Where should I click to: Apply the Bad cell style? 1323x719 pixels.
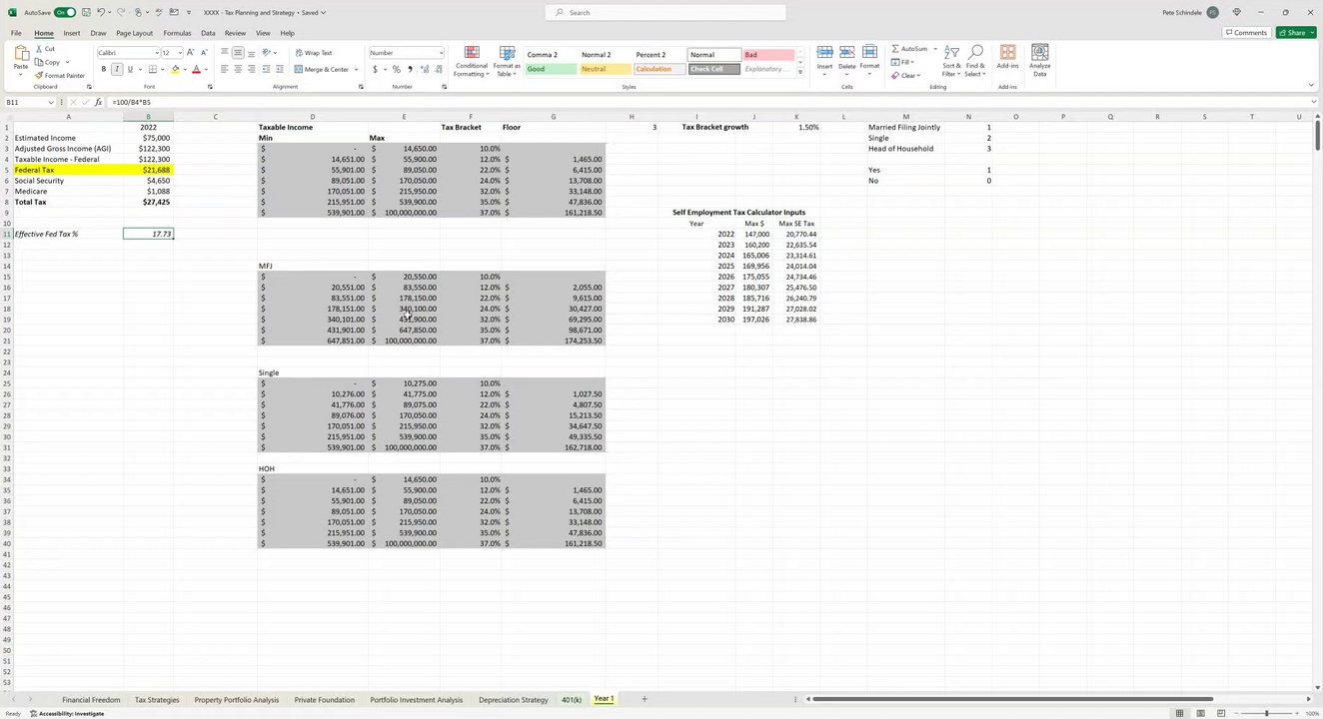click(767, 55)
